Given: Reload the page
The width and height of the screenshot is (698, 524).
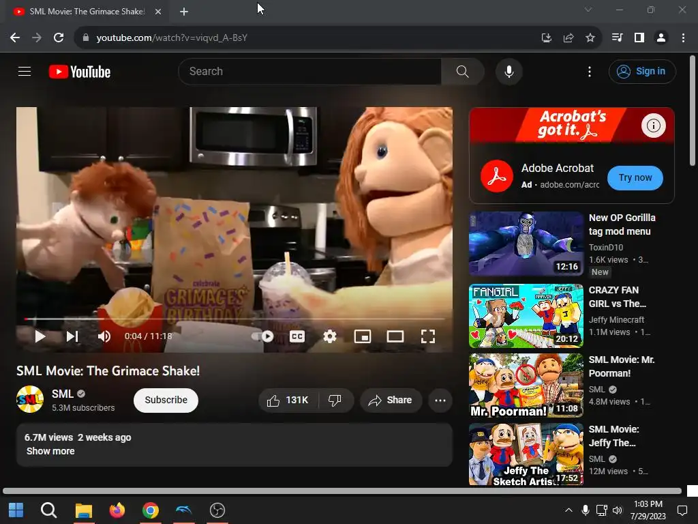Looking at the screenshot, I should [x=59, y=38].
